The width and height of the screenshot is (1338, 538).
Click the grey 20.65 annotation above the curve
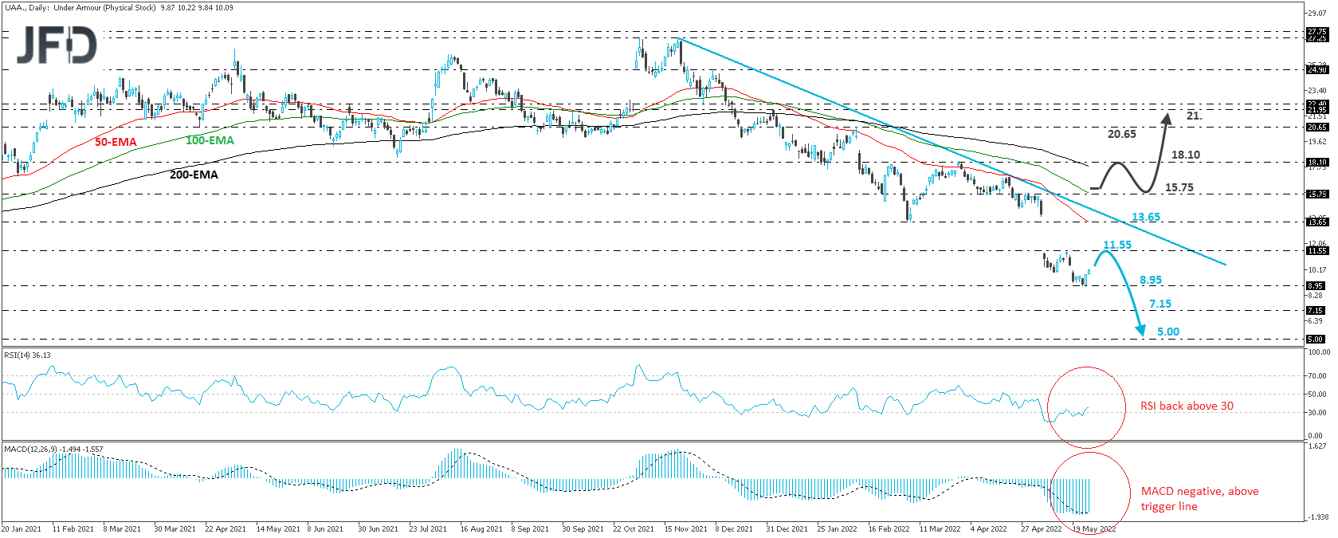coord(1122,134)
